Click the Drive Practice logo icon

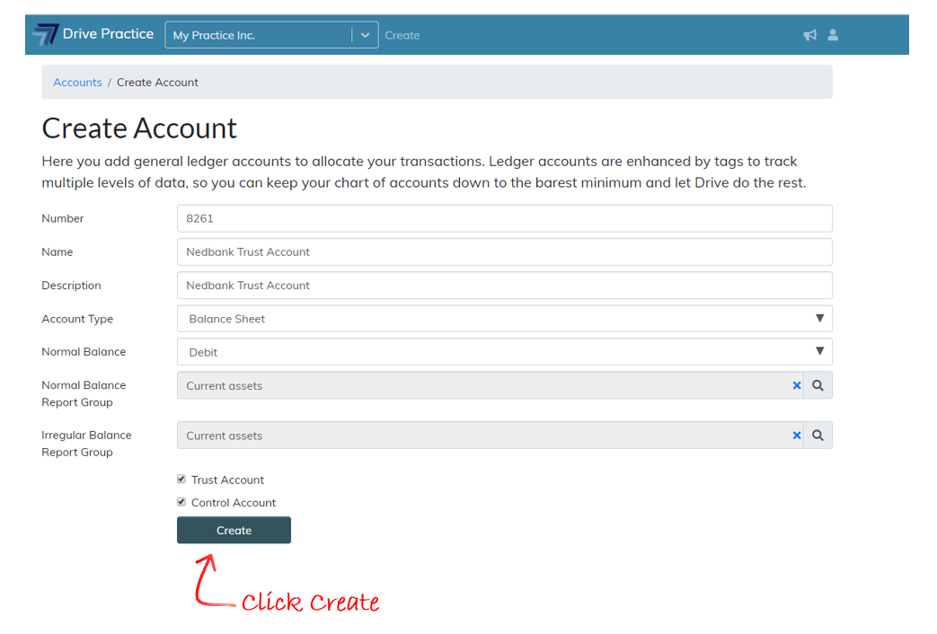46,35
